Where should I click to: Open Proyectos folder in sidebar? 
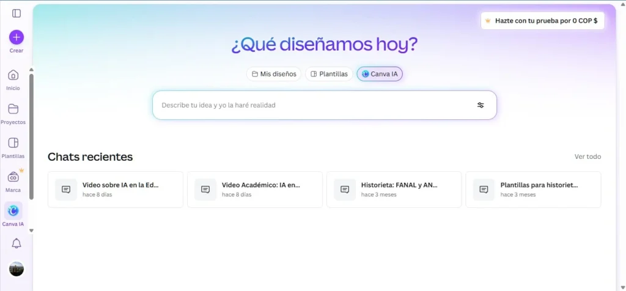tap(13, 114)
